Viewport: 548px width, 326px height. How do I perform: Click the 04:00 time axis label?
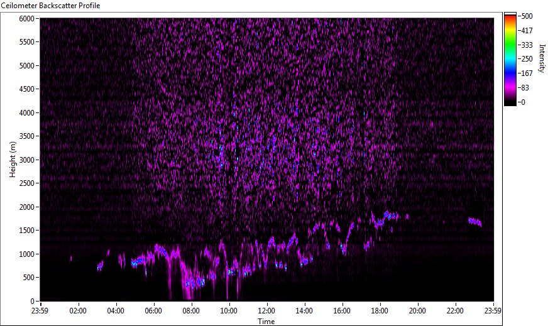click(x=116, y=311)
